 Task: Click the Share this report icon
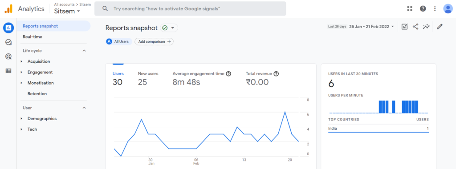415,27
